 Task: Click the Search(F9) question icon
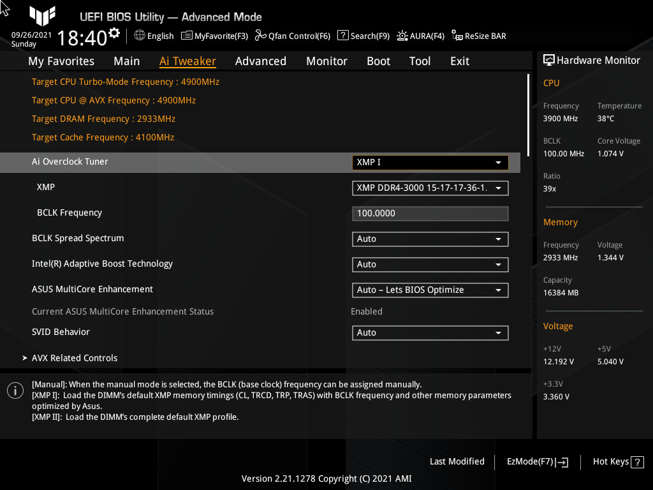click(x=342, y=36)
